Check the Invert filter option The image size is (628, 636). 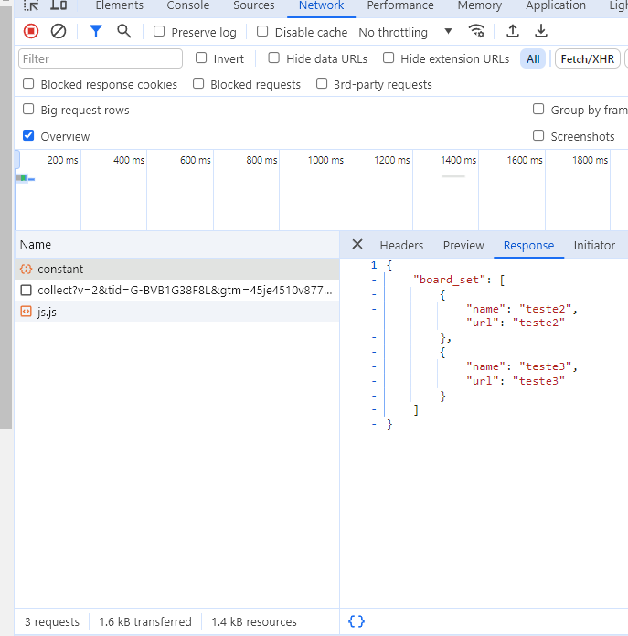click(201, 58)
